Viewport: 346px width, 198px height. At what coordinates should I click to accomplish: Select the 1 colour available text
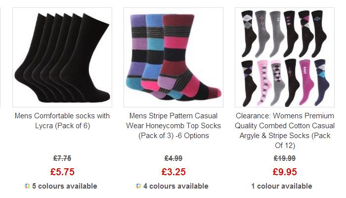click(x=282, y=186)
